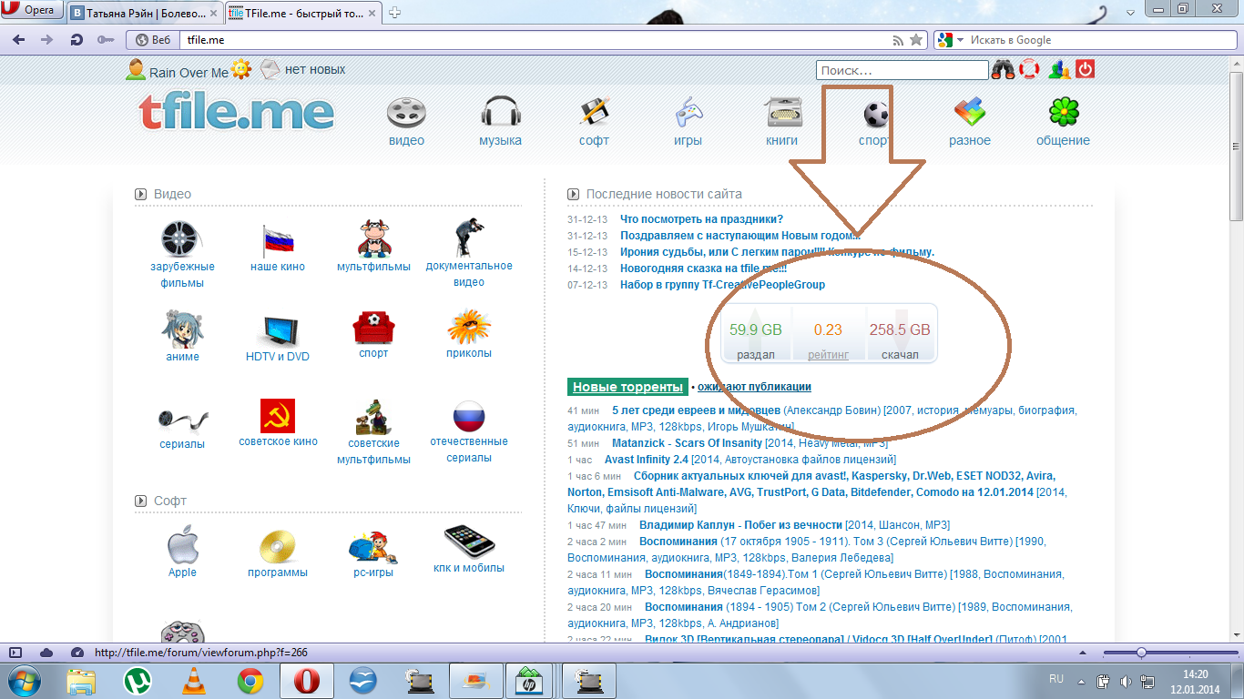Collapse the Видео section expander
This screenshot has height=699, width=1244.
tap(140, 194)
